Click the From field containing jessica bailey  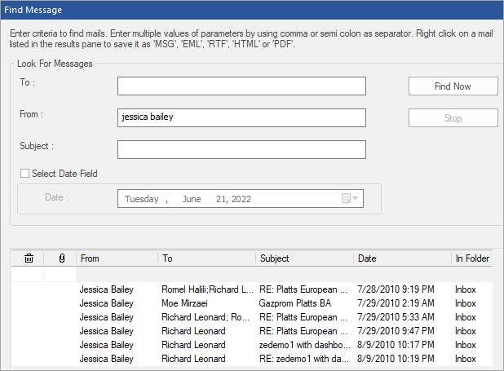241,117
